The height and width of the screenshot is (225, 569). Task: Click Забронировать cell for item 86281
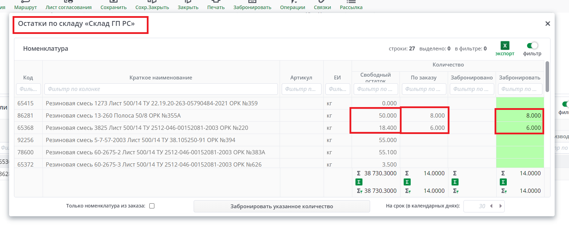point(519,115)
